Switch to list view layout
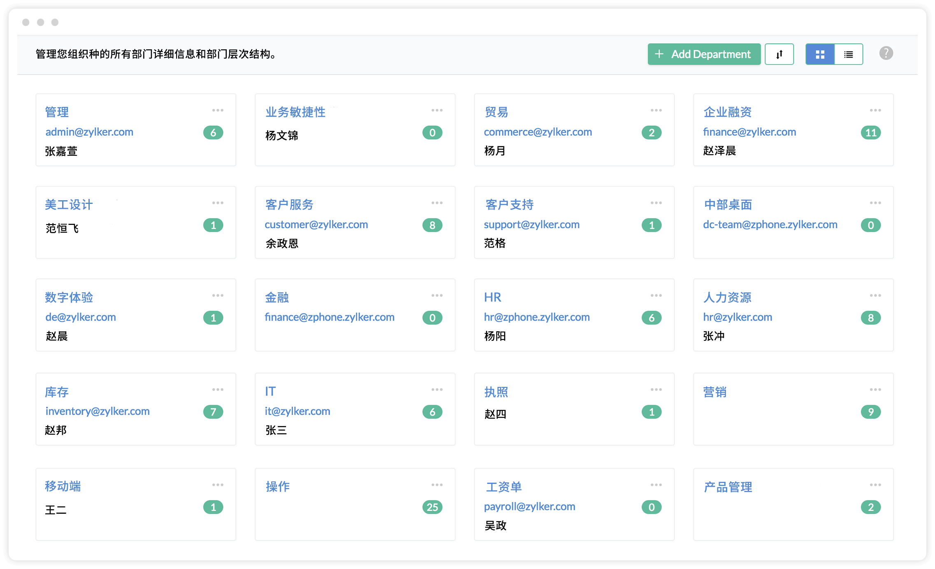This screenshot has width=935, height=569. point(849,54)
